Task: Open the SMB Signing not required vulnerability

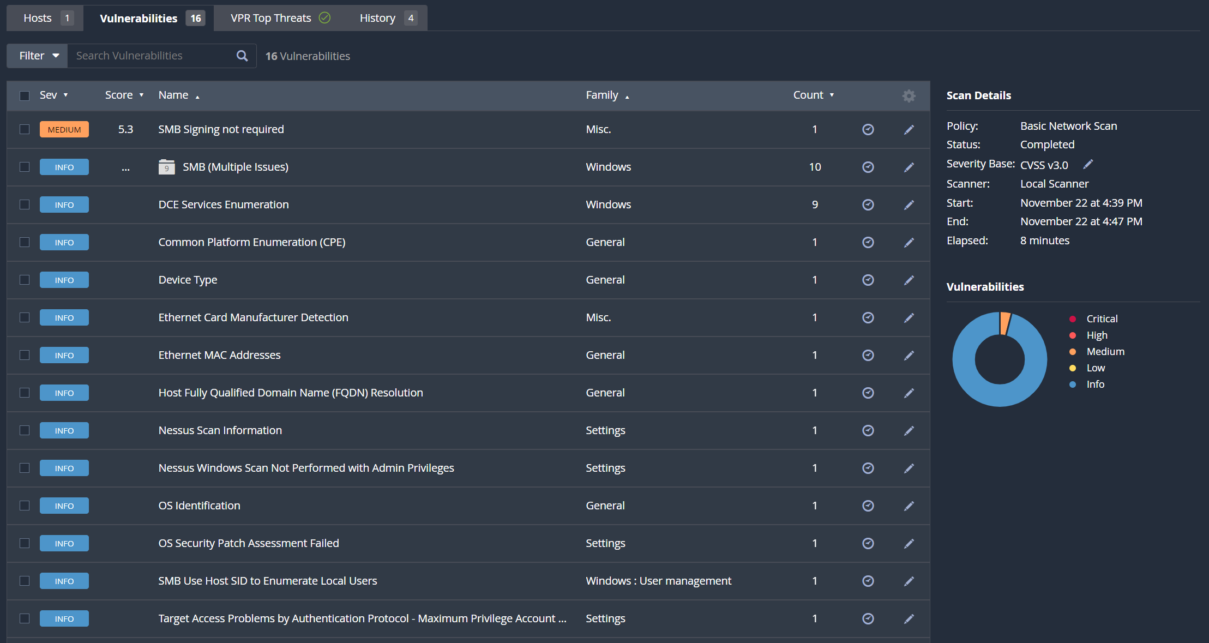Action: click(x=221, y=129)
